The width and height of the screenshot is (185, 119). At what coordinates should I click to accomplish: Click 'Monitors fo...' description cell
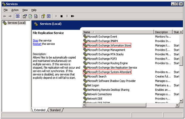point(163,36)
